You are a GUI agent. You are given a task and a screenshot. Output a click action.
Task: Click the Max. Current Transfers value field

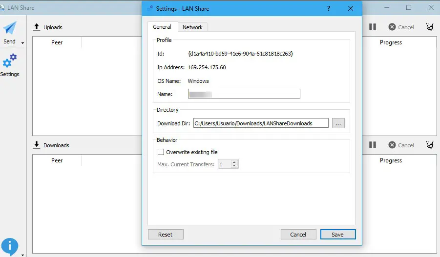[x=225, y=164]
